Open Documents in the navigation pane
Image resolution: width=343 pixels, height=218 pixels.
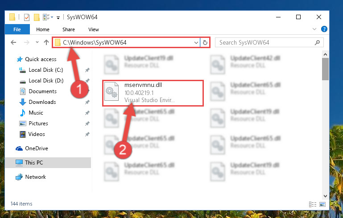tap(42, 91)
